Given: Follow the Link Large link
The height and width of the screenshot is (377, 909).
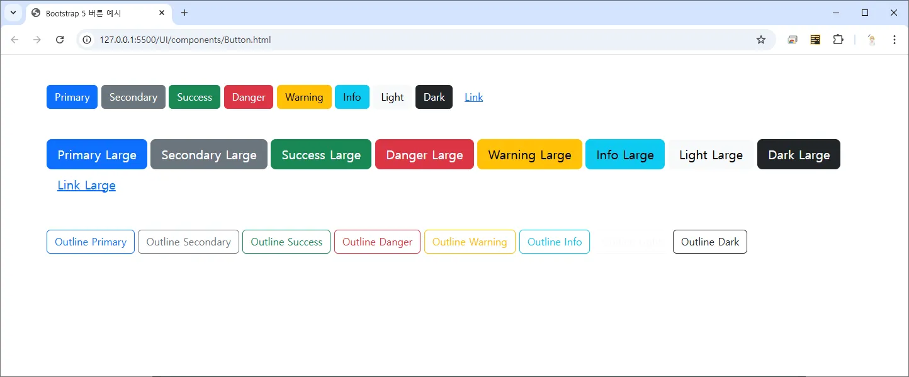Looking at the screenshot, I should point(86,185).
